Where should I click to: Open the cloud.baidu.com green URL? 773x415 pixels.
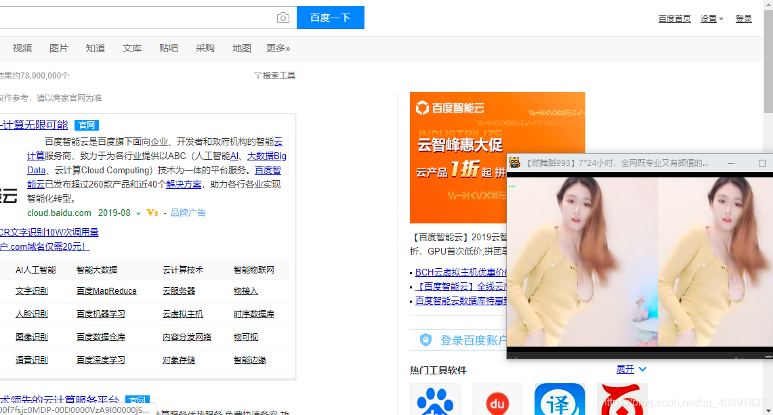pyautogui.click(x=59, y=213)
